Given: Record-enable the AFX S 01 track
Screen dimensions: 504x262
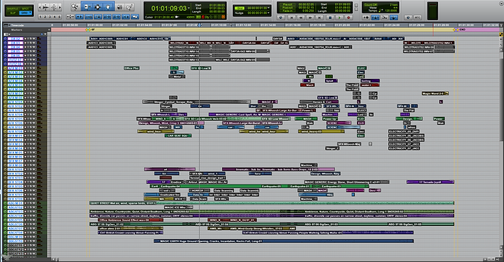Looking at the screenshot, I should (25, 102).
